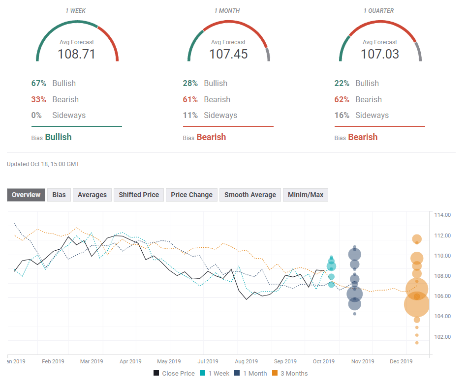View the Price Change tab
This screenshot has width=467, height=382.
click(x=191, y=195)
